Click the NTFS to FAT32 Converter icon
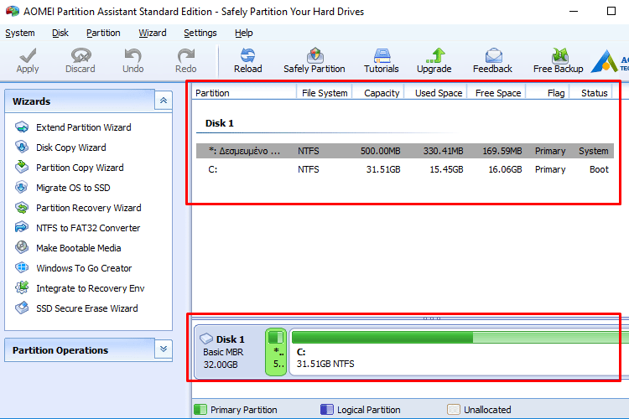The height and width of the screenshot is (419, 629). click(x=22, y=227)
